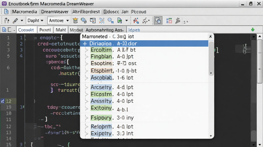Click the split layout panel icon
263x147 pixels.
pyautogui.click(x=93, y=21)
